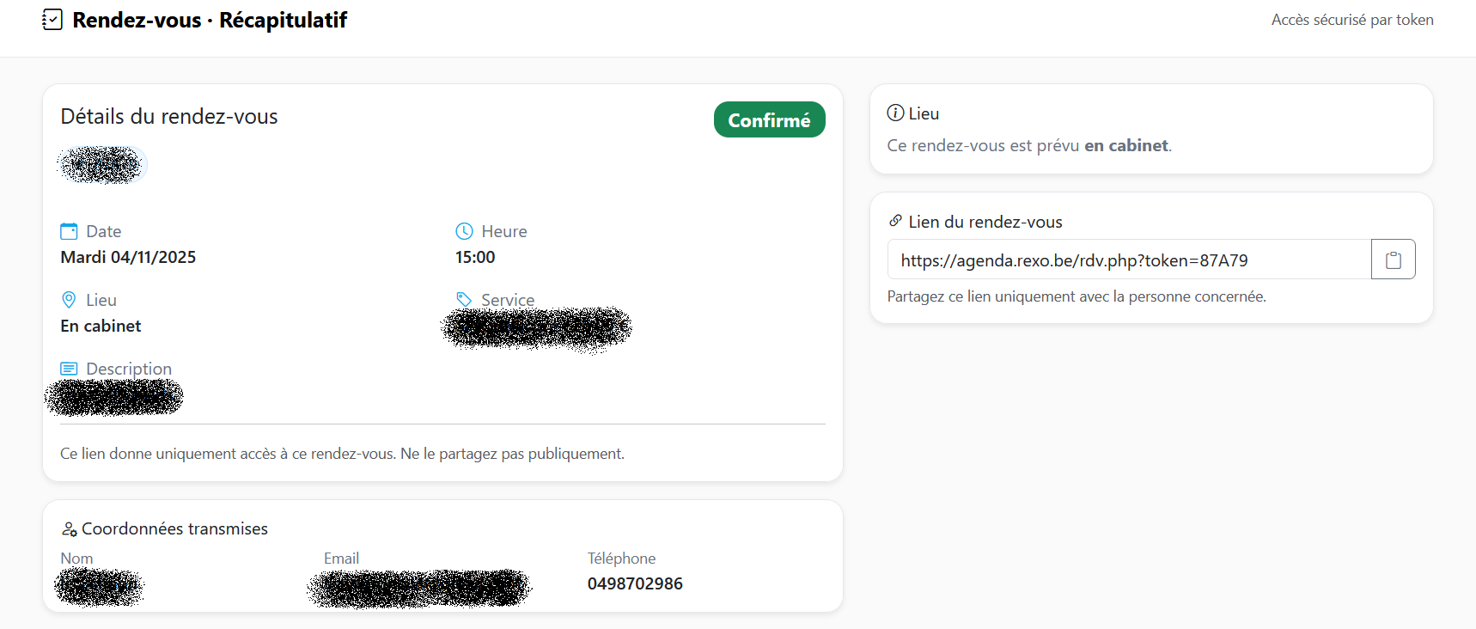Click the clock icon next to Heure
Screen dimensions: 1476x629
(464, 231)
